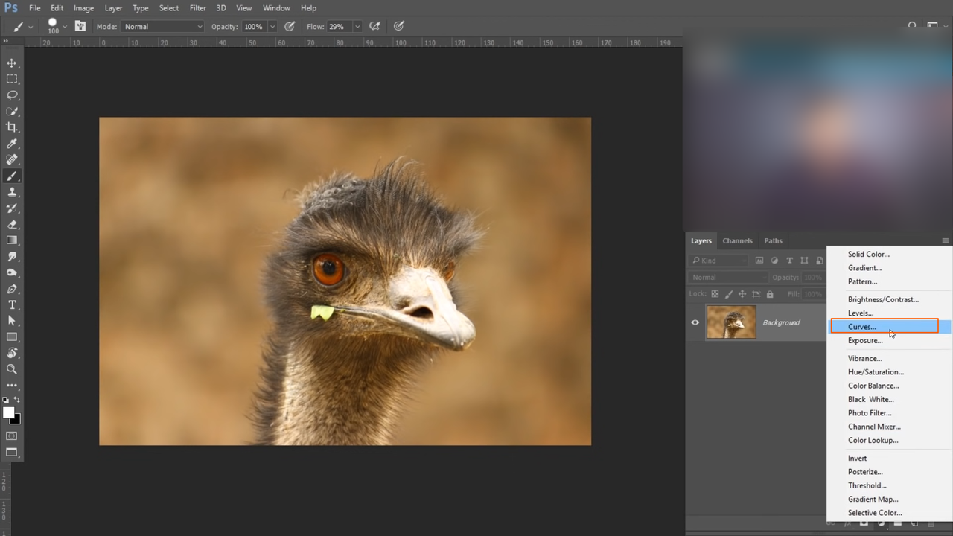Screen dimensions: 953x536
Task: Activate the Eyedropper tool
Action: point(12,144)
